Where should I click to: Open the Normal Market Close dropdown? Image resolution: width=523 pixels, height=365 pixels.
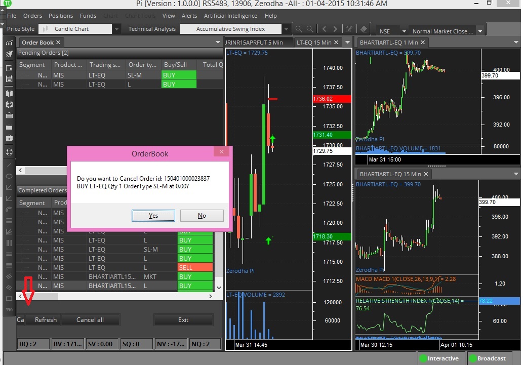(480, 31)
